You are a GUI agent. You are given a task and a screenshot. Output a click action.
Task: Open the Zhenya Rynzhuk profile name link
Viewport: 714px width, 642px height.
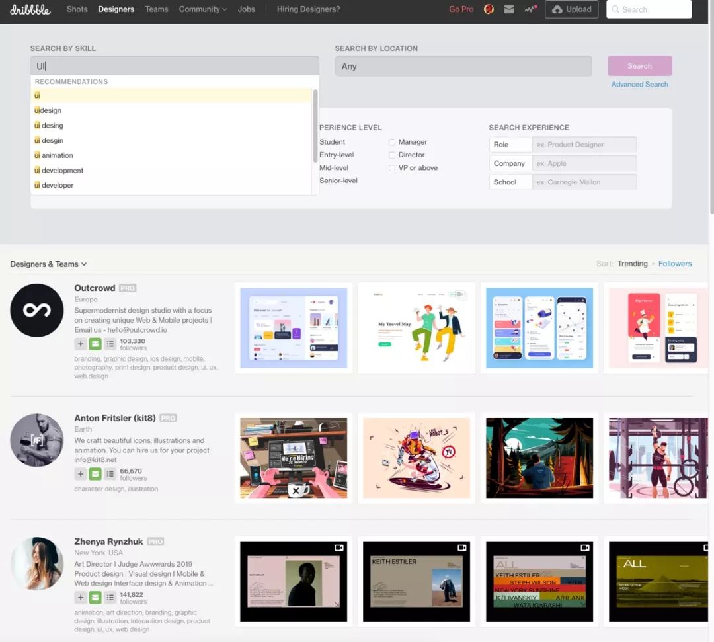click(108, 542)
